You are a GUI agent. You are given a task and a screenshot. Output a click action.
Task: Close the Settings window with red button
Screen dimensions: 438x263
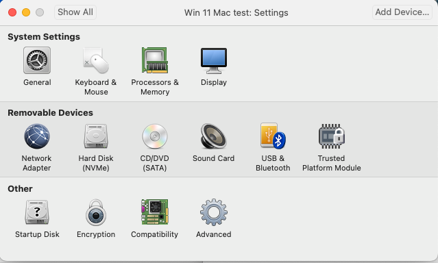pyautogui.click(x=12, y=12)
